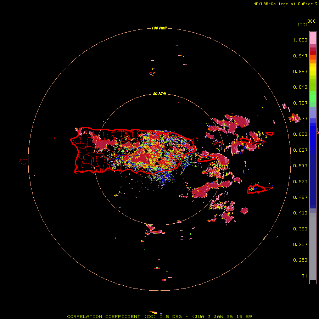Screen dimensions: 319x319
Task: Click the 0.680 scale value
Action: click(x=300, y=134)
